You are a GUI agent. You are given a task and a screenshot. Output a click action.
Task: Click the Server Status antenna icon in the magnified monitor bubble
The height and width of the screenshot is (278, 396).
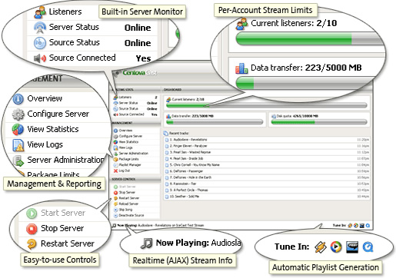click(x=40, y=28)
